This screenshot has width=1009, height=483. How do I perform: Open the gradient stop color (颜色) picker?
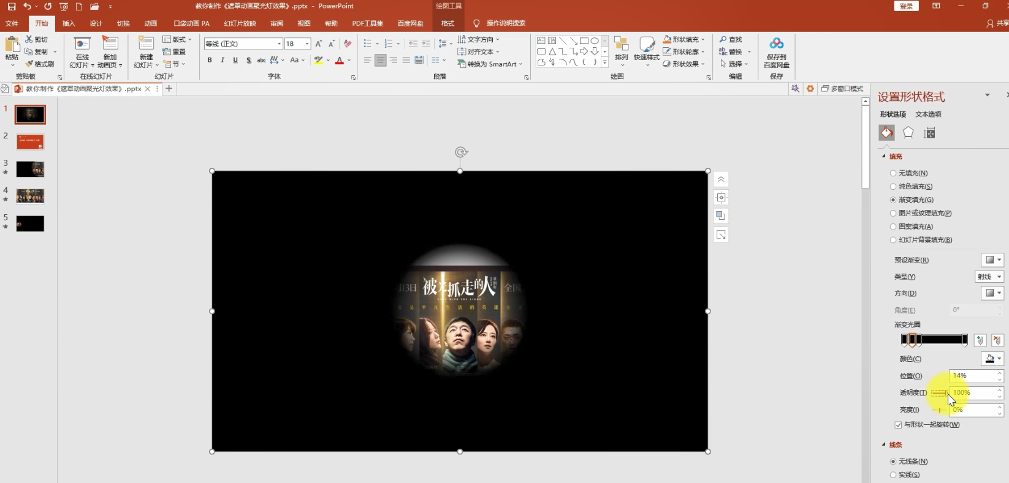(x=992, y=359)
